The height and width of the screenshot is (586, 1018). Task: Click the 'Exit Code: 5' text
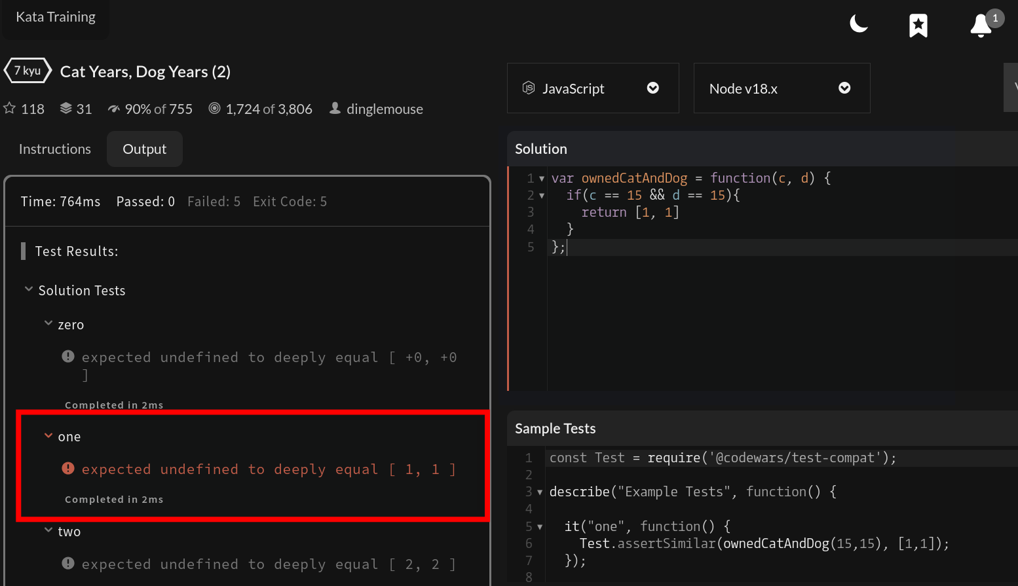(290, 202)
